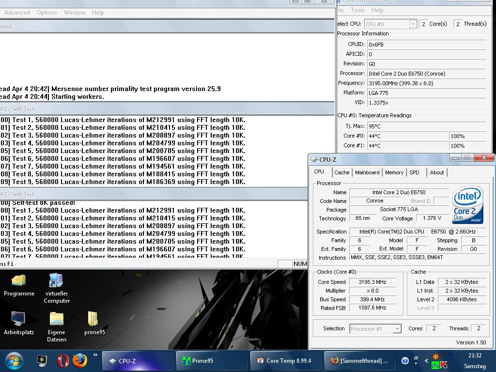The image size is (496, 372).
Task: Switch to Prime95 taskbar button
Action: (x=211, y=360)
